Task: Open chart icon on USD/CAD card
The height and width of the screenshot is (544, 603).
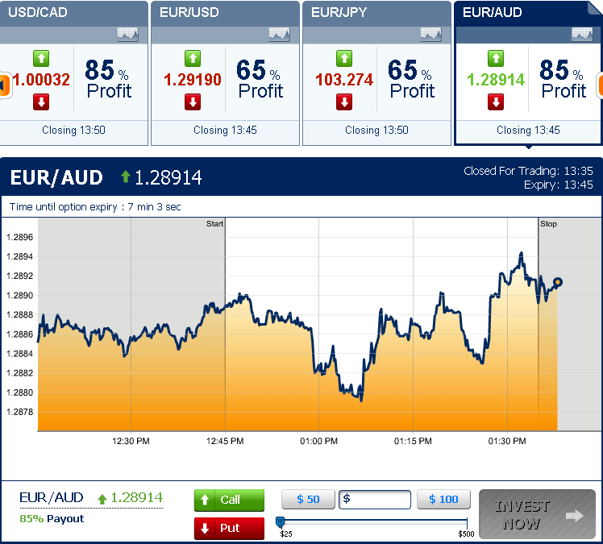Action: (x=127, y=35)
